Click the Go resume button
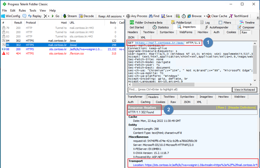The image size is (260, 168). pyautogui.click(x=56, y=16)
